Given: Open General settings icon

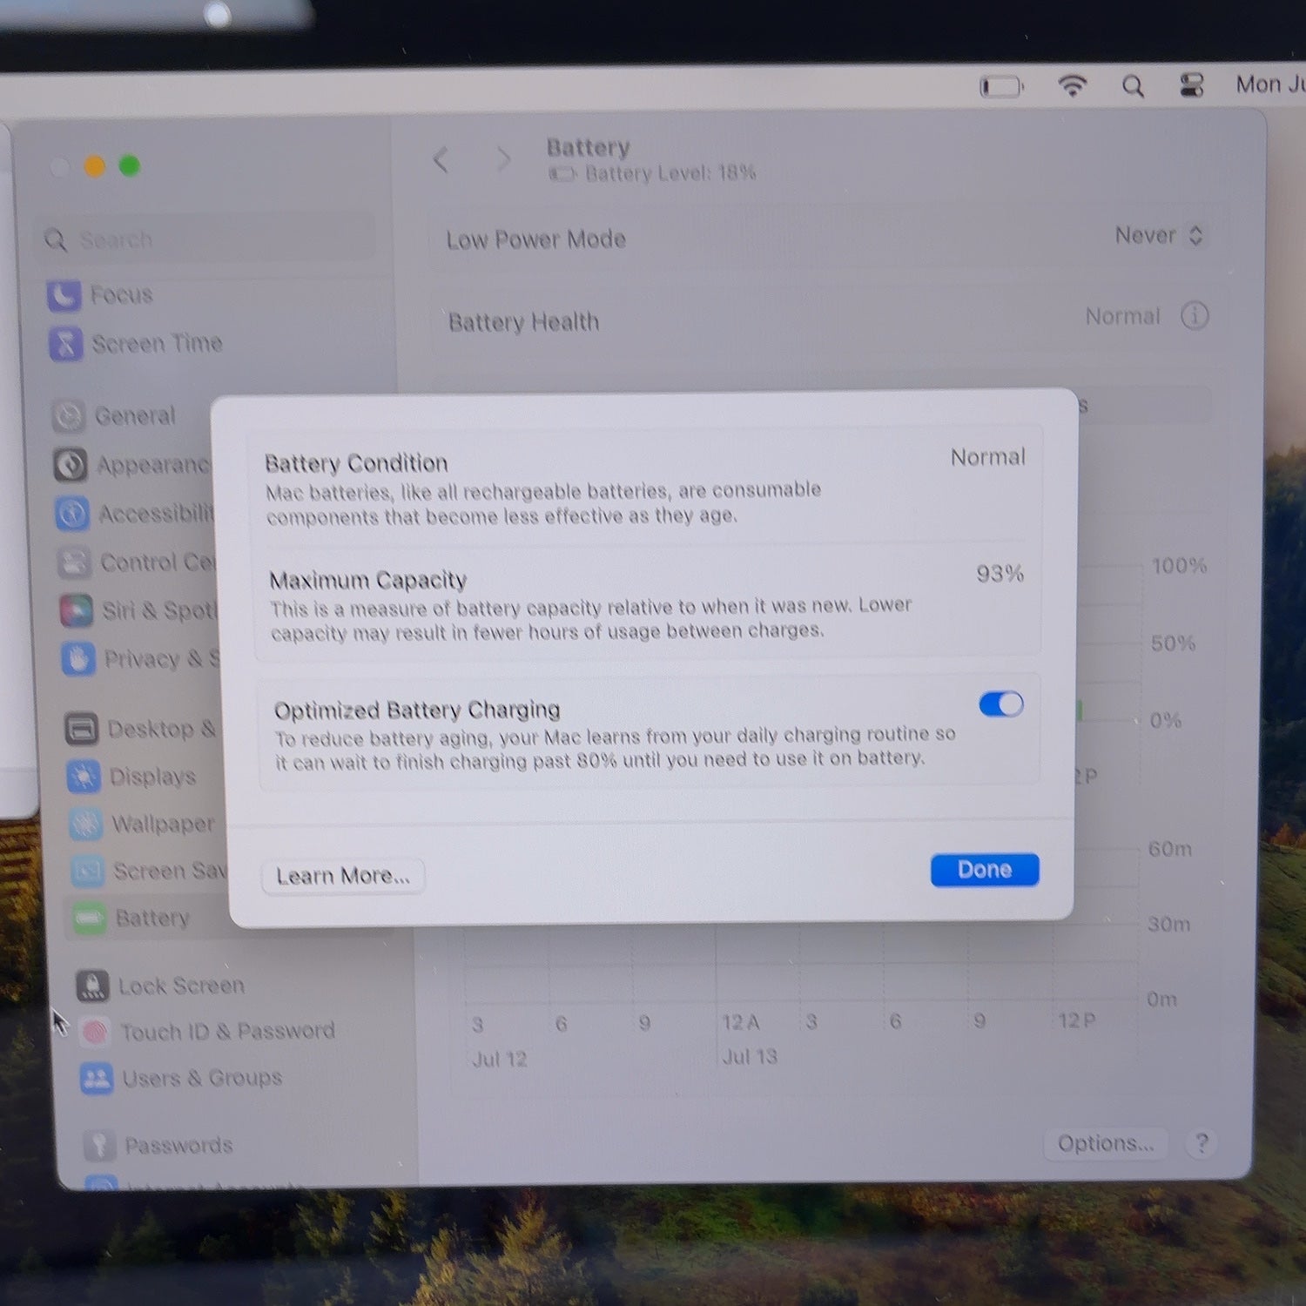Looking at the screenshot, I should tap(68, 416).
